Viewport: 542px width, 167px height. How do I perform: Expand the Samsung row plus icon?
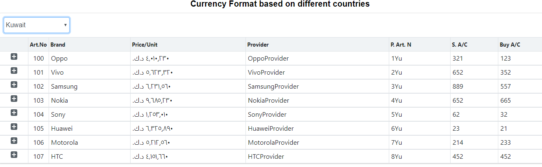point(14,85)
